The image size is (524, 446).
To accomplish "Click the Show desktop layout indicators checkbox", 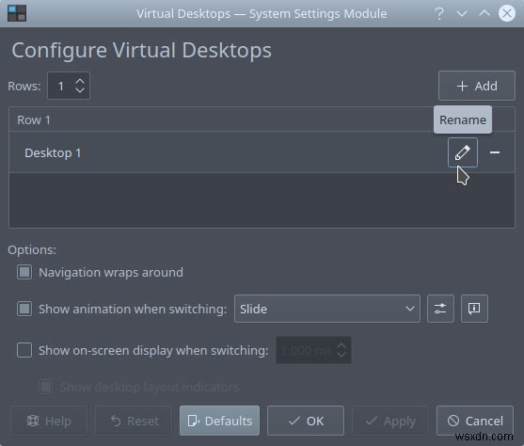I will pos(46,387).
